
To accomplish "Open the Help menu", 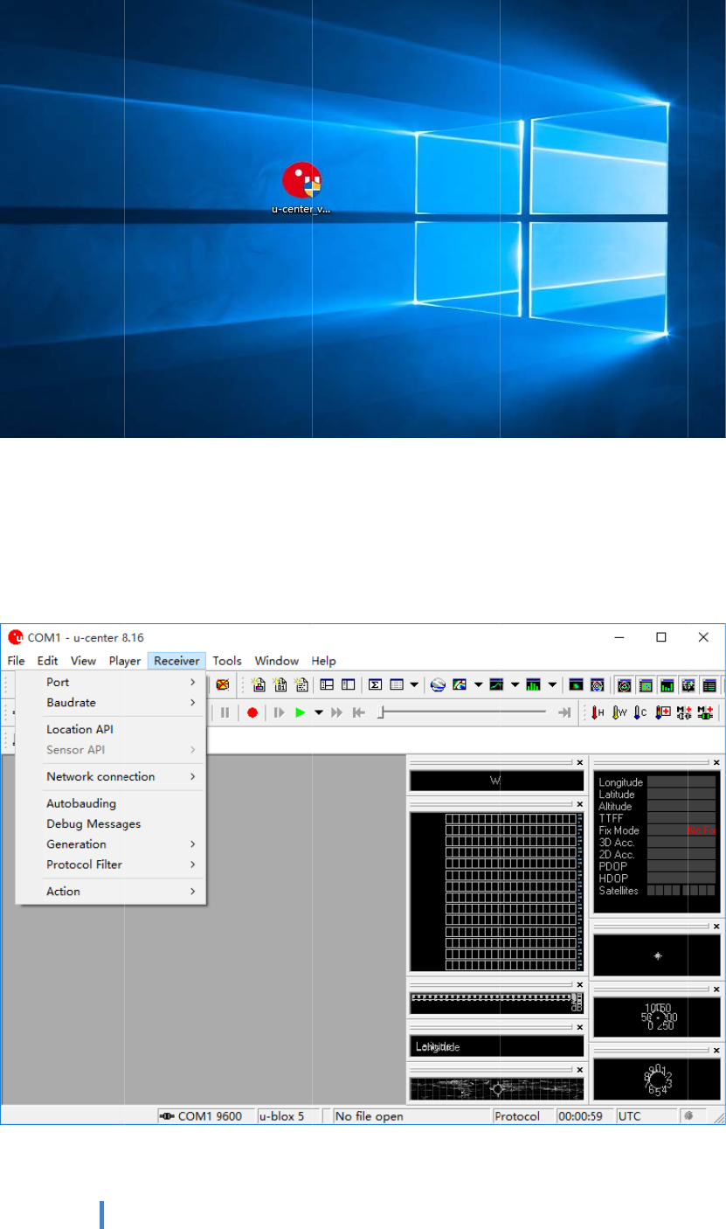I will [x=323, y=661].
